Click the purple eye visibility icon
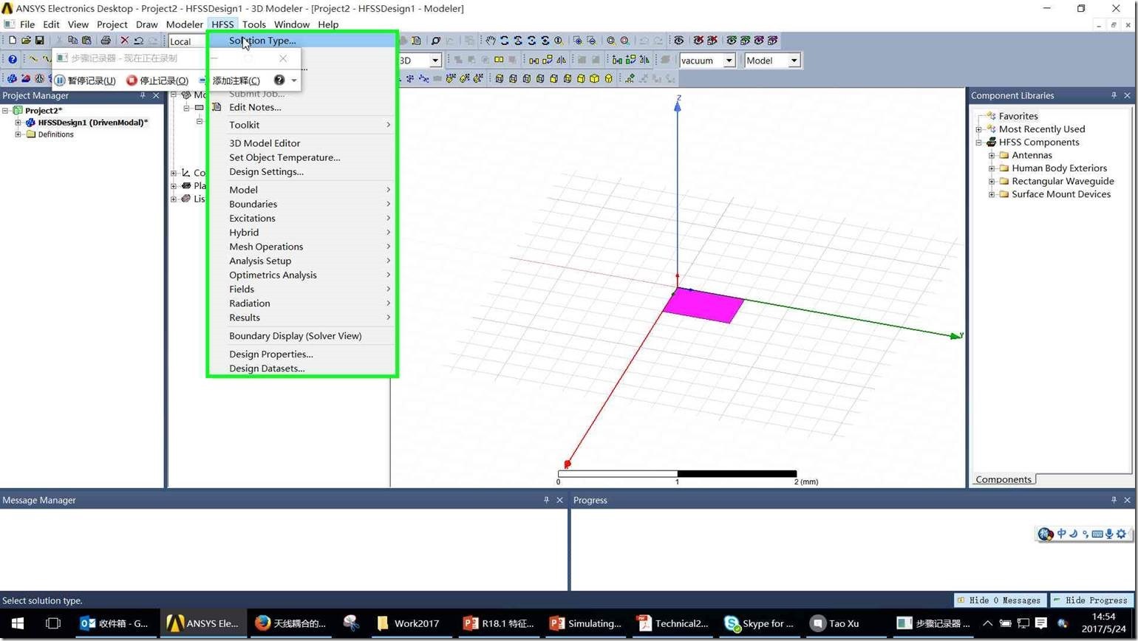 759,41
